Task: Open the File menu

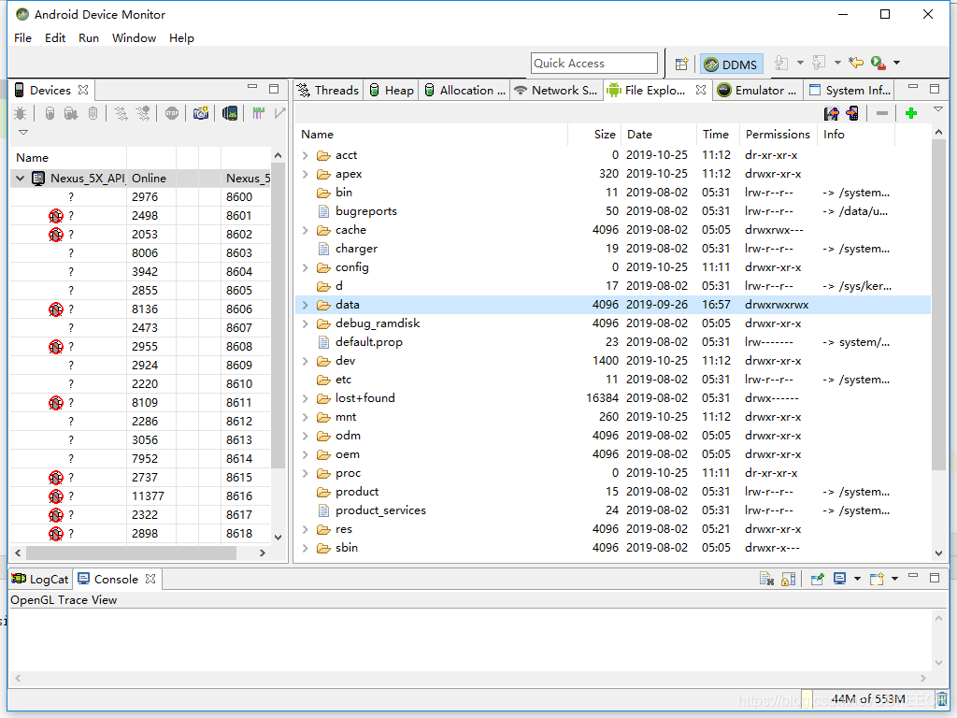Action: [x=22, y=37]
